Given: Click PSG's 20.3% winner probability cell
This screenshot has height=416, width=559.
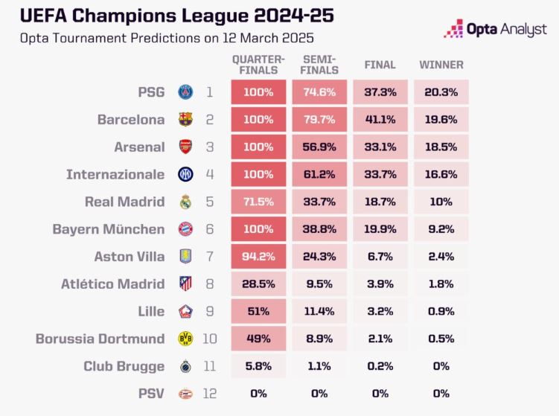Looking at the screenshot, I should click(x=441, y=92).
